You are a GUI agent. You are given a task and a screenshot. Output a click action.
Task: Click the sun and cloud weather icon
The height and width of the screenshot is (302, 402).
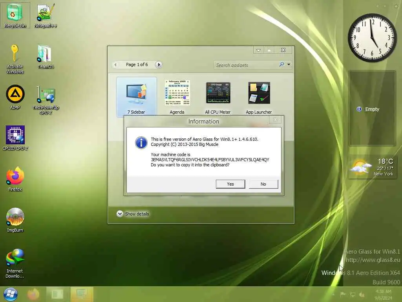(361, 167)
